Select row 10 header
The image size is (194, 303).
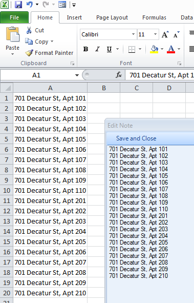tap(7, 191)
